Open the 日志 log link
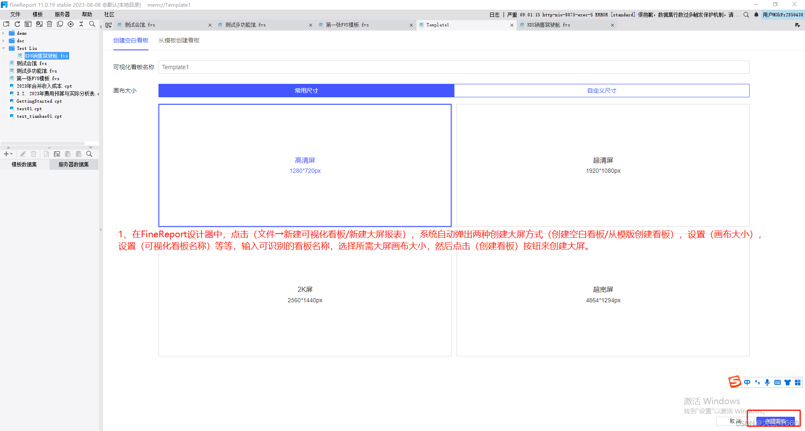The image size is (805, 431). (x=495, y=15)
